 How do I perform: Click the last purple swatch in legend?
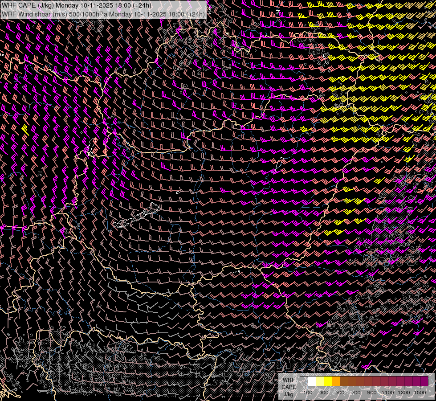(x=424, y=381)
